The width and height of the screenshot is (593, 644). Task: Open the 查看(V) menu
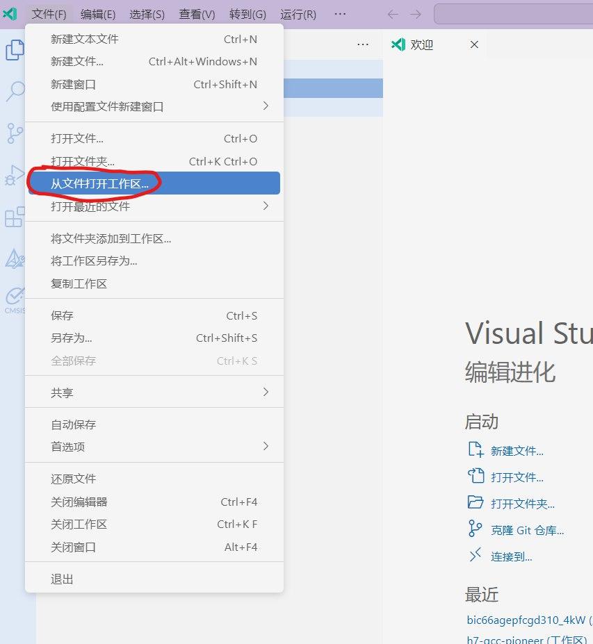point(197,15)
